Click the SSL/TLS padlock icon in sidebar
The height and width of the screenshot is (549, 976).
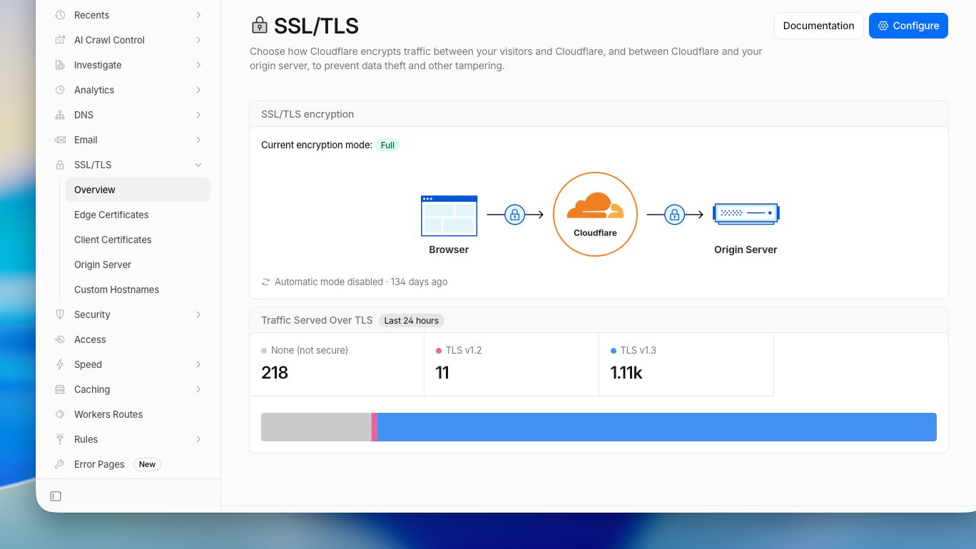tap(60, 165)
